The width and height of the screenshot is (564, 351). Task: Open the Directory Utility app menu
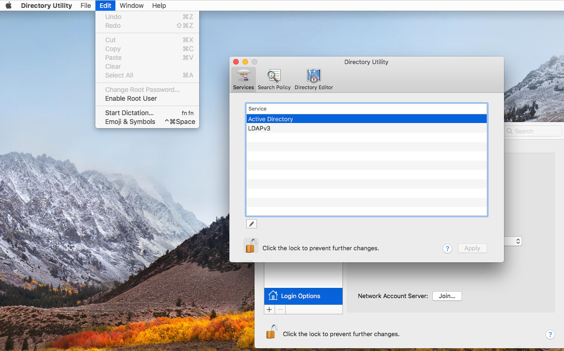47,6
